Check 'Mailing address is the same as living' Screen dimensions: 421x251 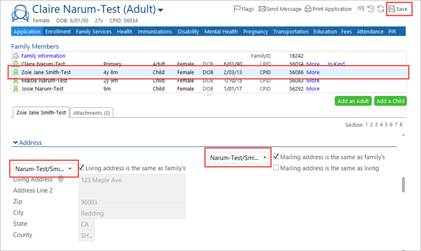coord(276,168)
